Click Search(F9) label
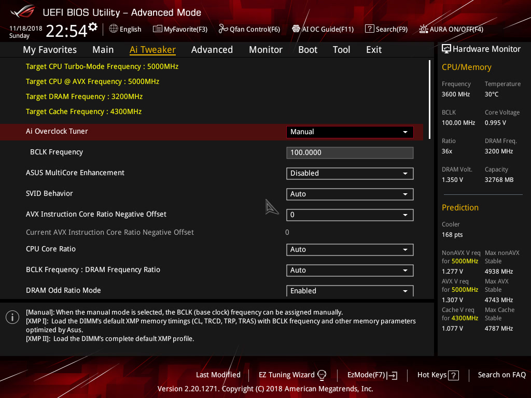This screenshot has height=398, width=531. pos(392,29)
